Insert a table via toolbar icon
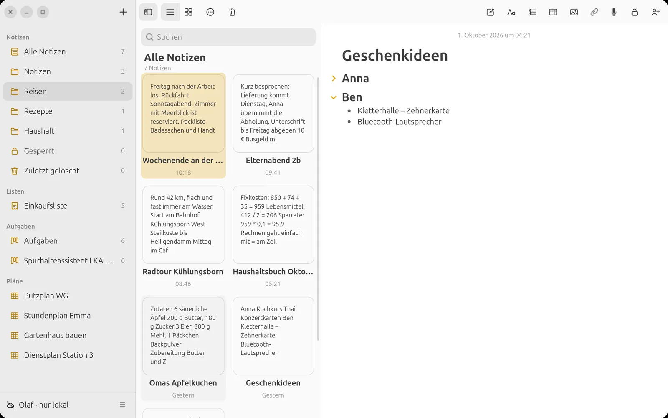 click(553, 12)
